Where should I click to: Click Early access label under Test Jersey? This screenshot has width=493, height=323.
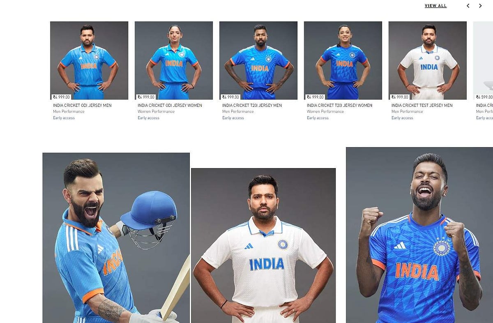(x=402, y=118)
